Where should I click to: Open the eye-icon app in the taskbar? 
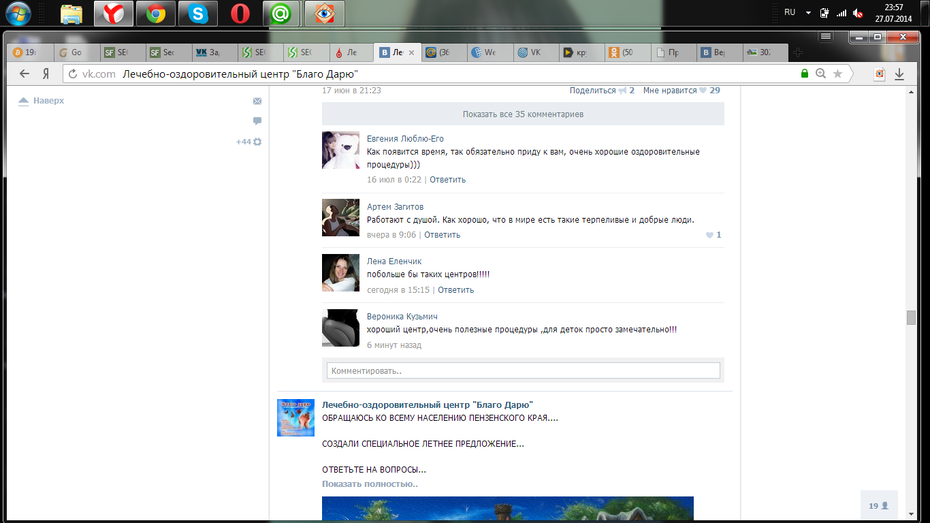tap(325, 14)
